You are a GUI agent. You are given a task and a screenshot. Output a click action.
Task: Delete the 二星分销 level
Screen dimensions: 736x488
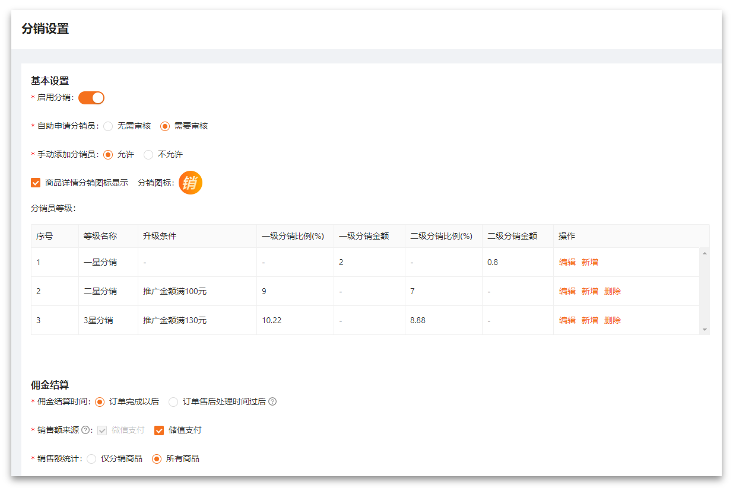613,291
